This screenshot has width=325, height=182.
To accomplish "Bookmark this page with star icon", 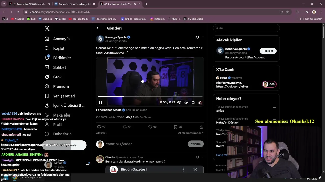I will coord(287,12).
